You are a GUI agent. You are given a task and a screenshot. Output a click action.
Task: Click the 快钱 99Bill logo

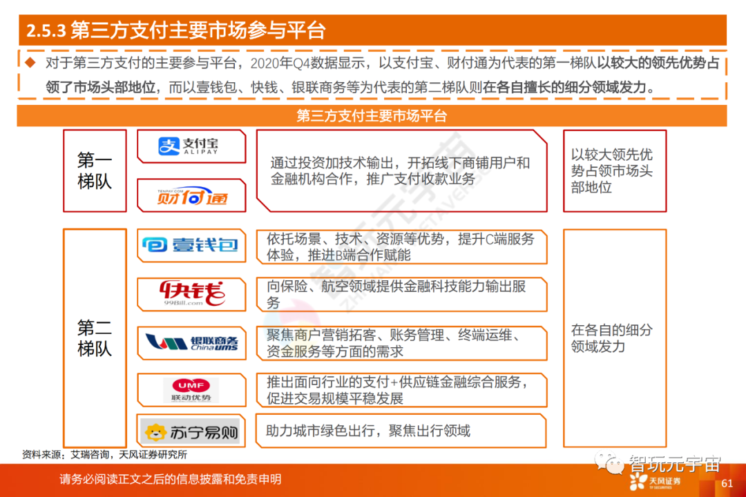click(192, 293)
